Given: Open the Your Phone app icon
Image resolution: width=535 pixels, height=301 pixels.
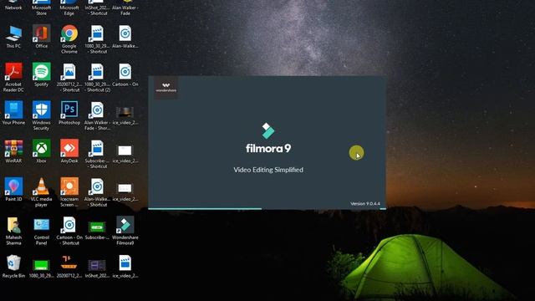Looking at the screenshot, I should (x=13, y=113).
